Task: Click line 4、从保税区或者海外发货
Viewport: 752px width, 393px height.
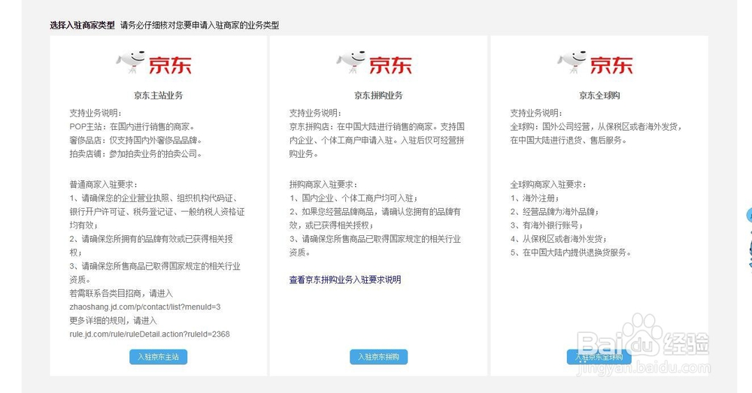Action: (x=559, y=239)
